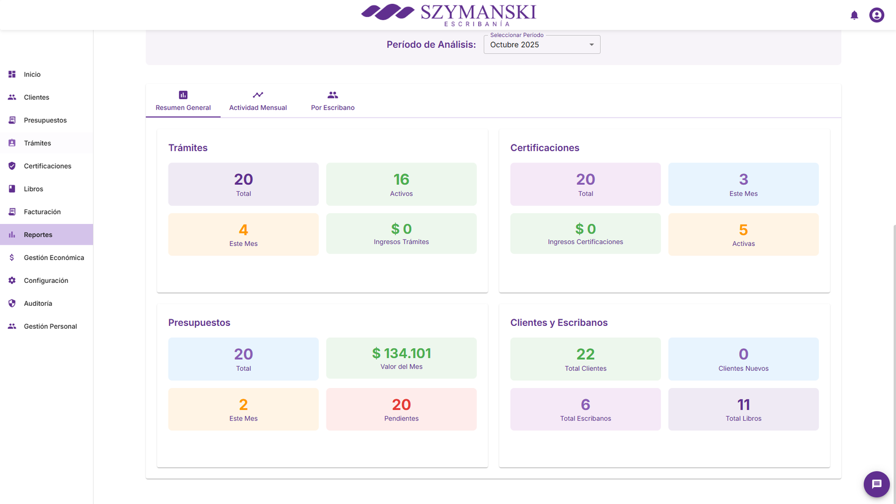
Task: Open the Configuración gear icon
Action: [12, 281]
